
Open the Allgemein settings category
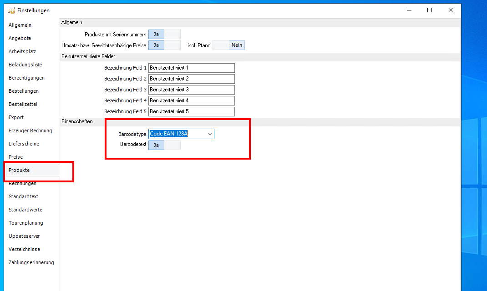(x=20, y=25)
